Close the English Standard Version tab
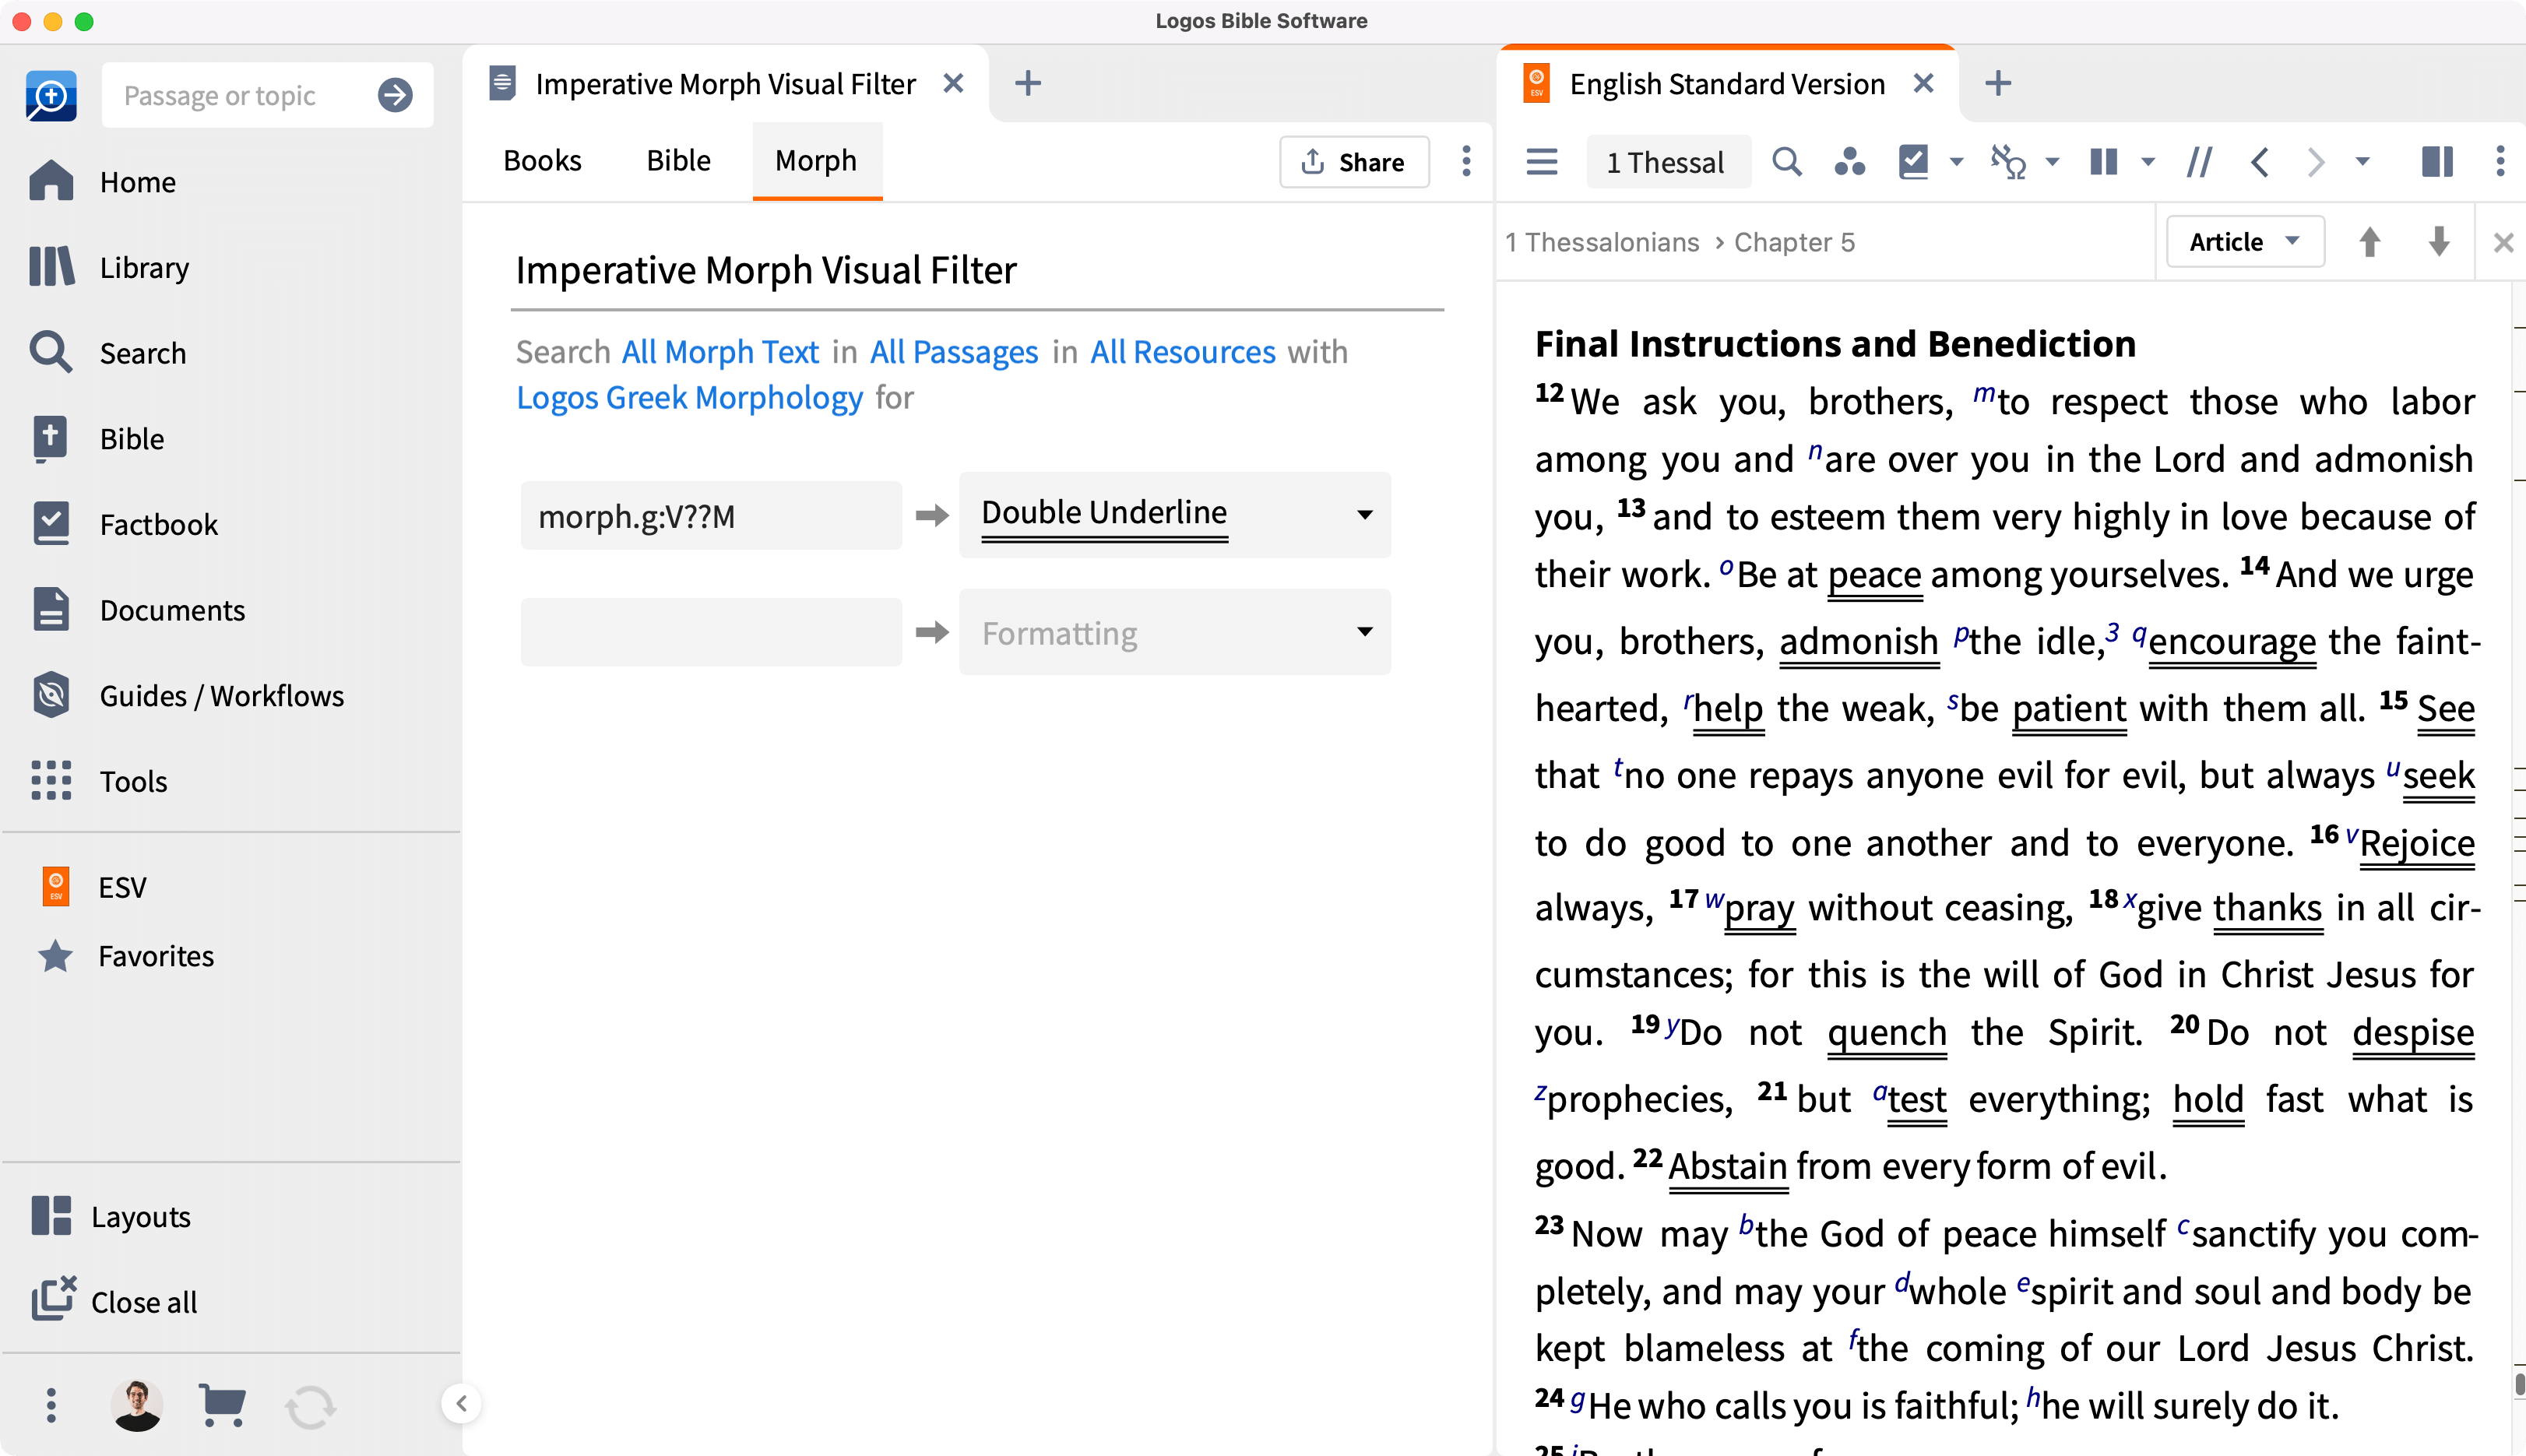Screen dimensions: 2526x1456 pyautogui.click(x=1922, y=83)
